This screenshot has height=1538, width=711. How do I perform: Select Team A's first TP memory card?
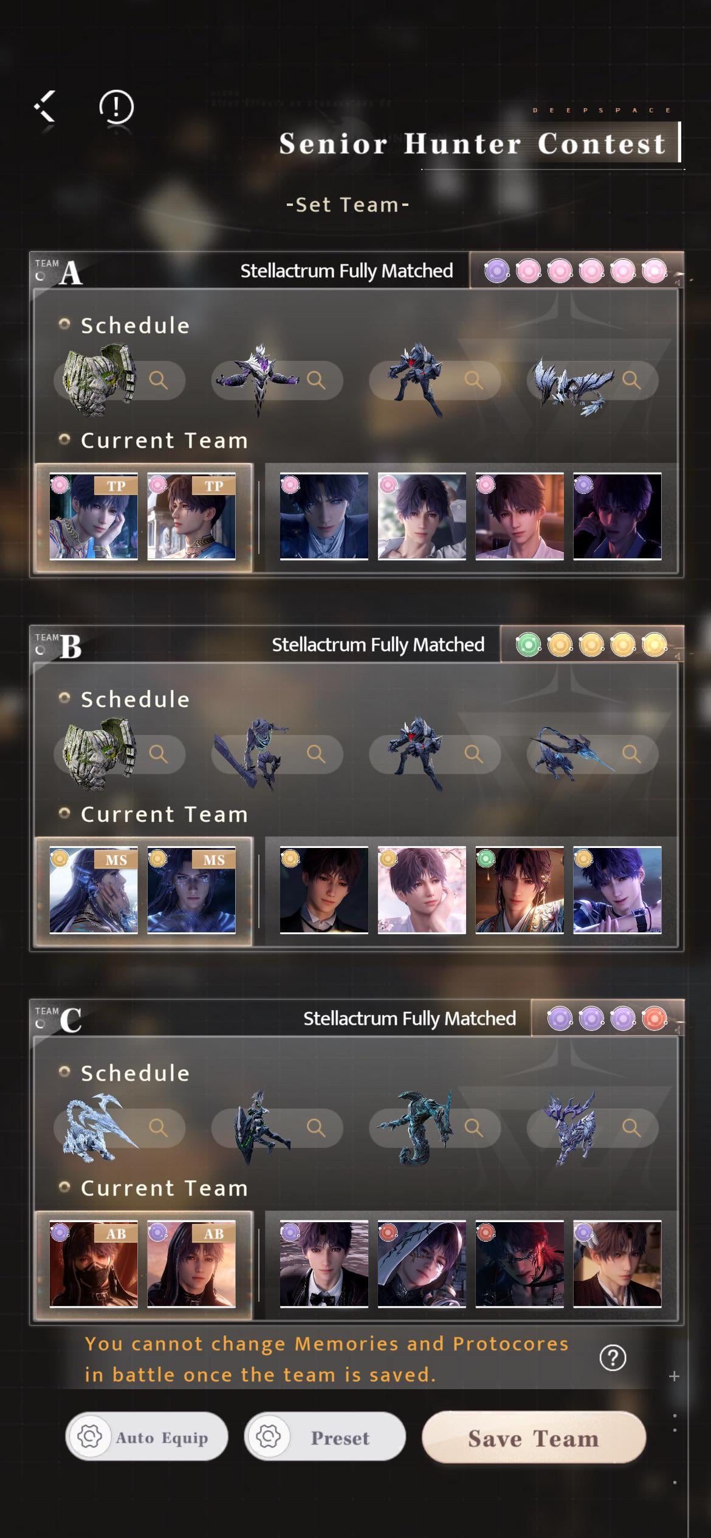(94, 516)
